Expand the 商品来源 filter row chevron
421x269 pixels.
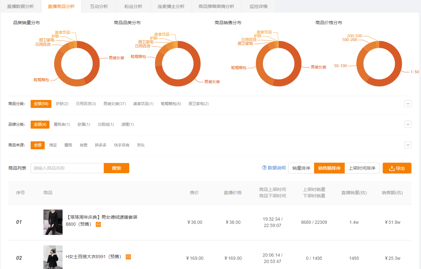point(408,145)
